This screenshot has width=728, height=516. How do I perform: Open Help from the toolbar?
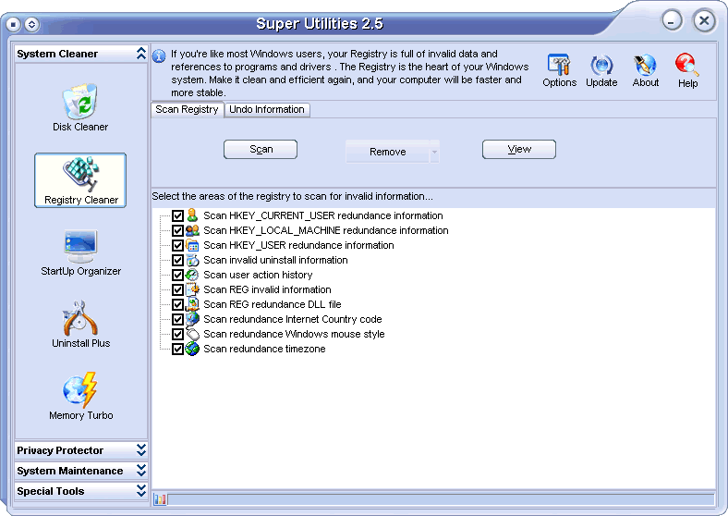click(x=687, y=70)
